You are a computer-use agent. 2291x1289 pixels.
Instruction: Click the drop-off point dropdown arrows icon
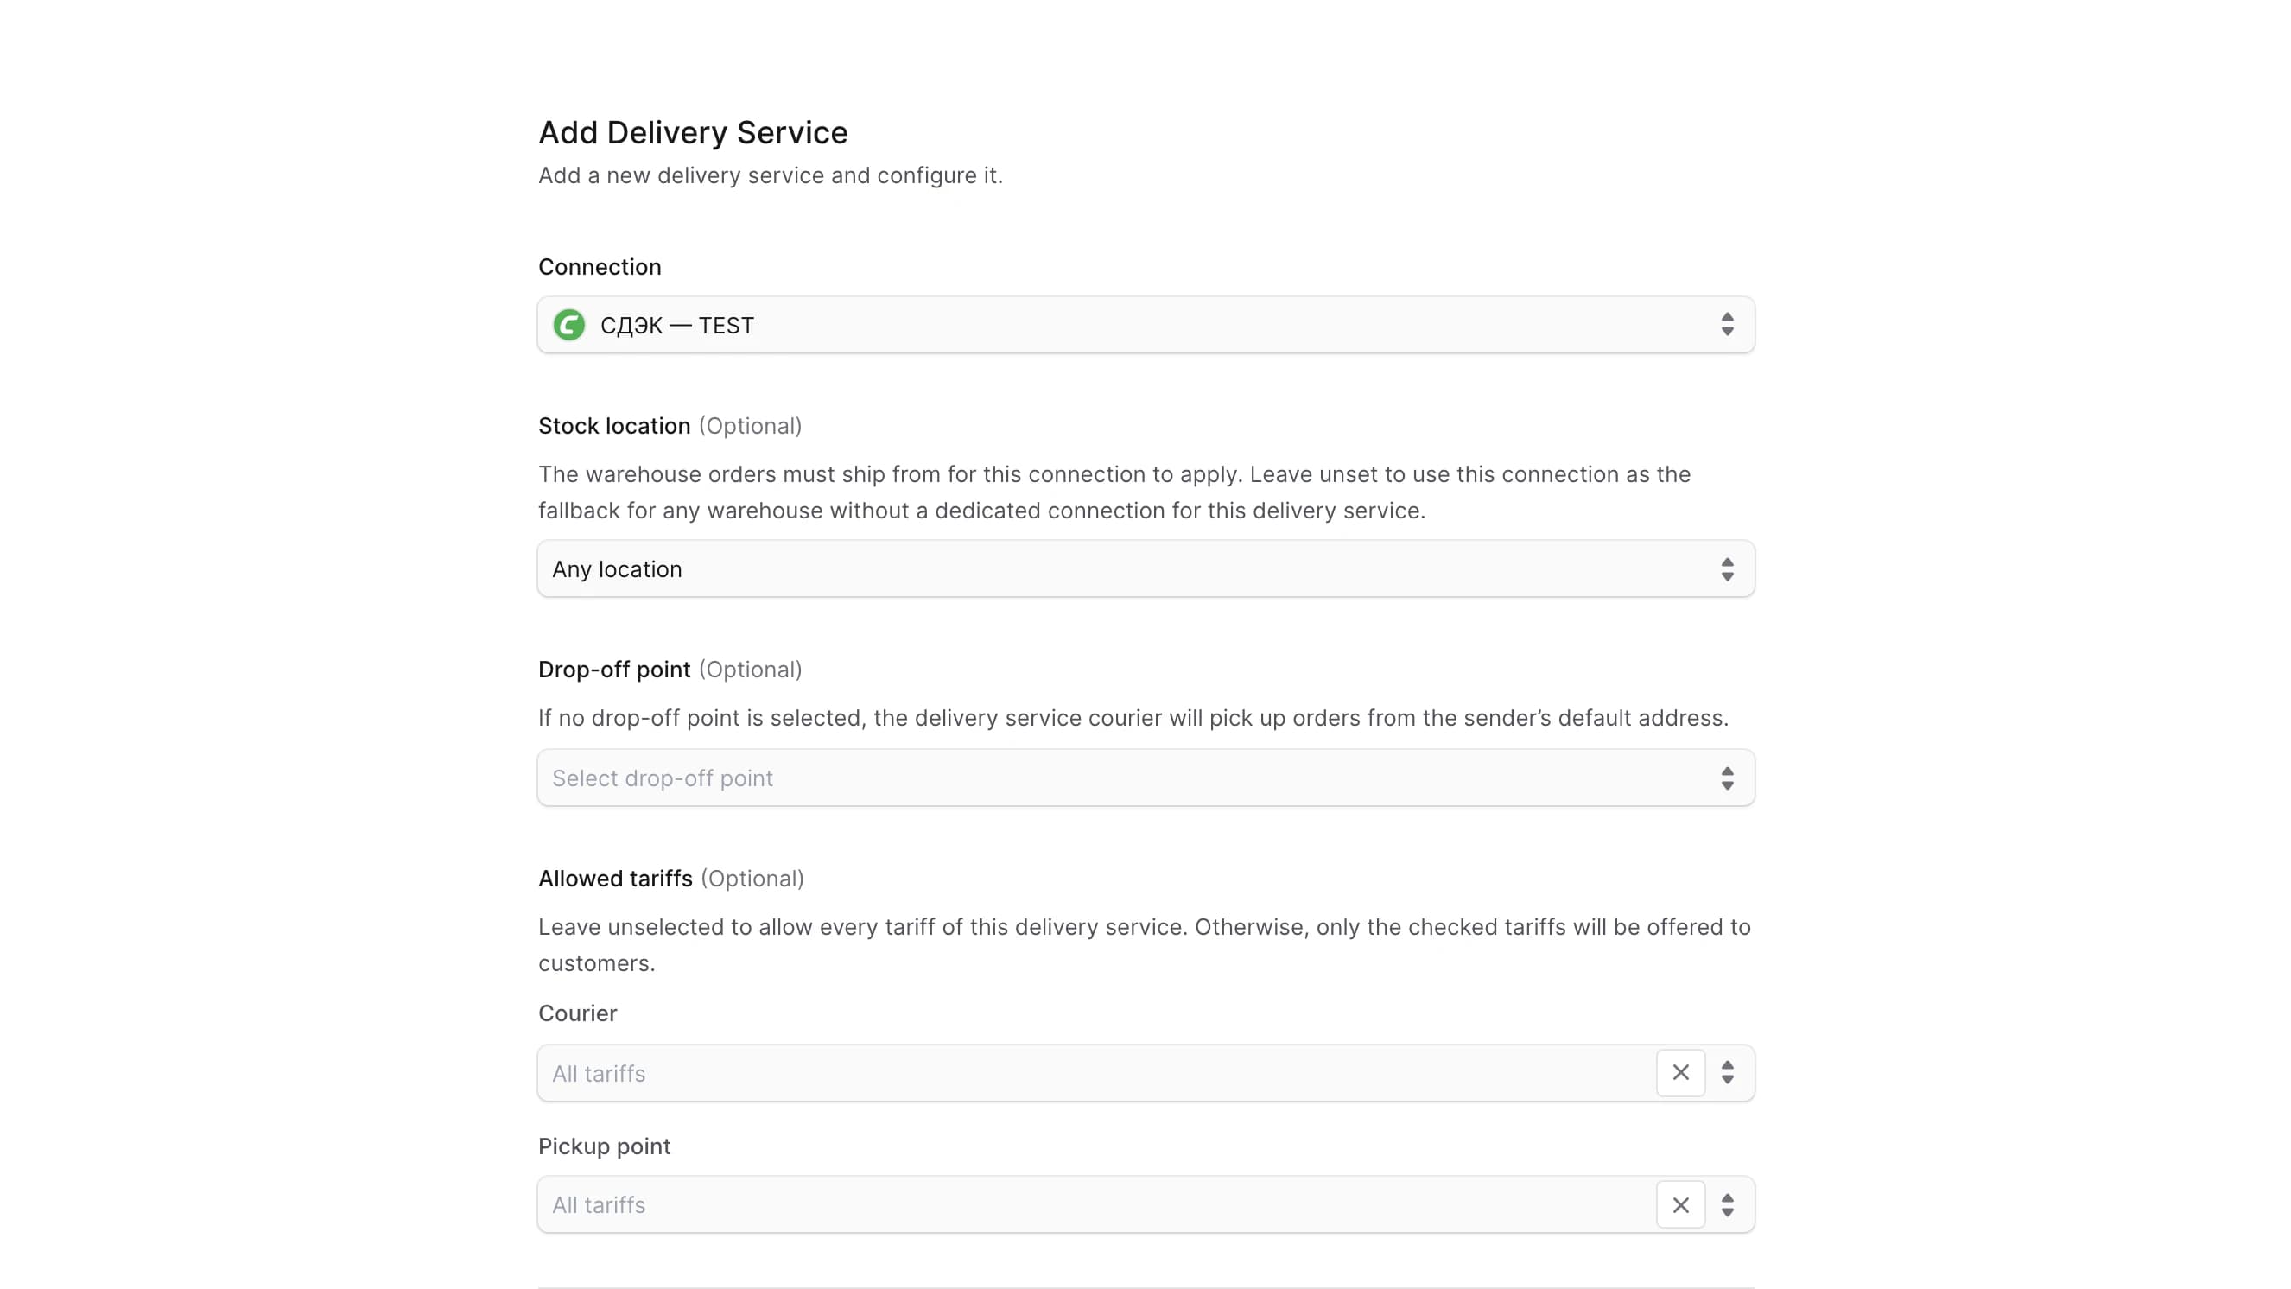[x=1727, y=778]
